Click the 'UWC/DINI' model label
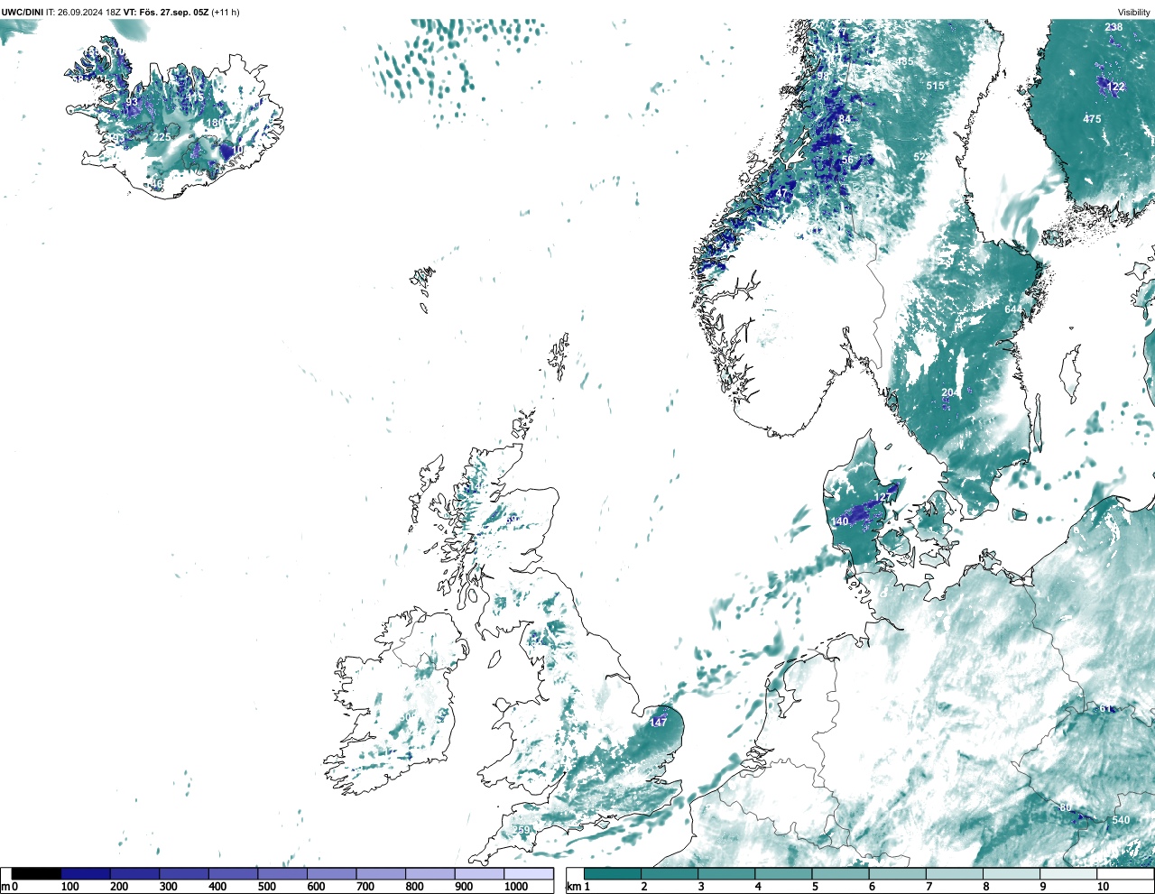The width and height of the screenshot is (1155, 894). pyautogui.click(x=23, y=13)
